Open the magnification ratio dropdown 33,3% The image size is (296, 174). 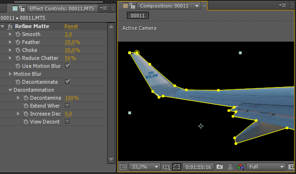[x=145, y=167]
